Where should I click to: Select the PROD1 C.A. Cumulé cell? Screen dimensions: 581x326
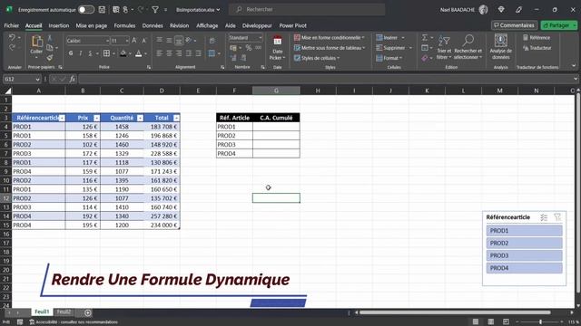tap(276, 127)
